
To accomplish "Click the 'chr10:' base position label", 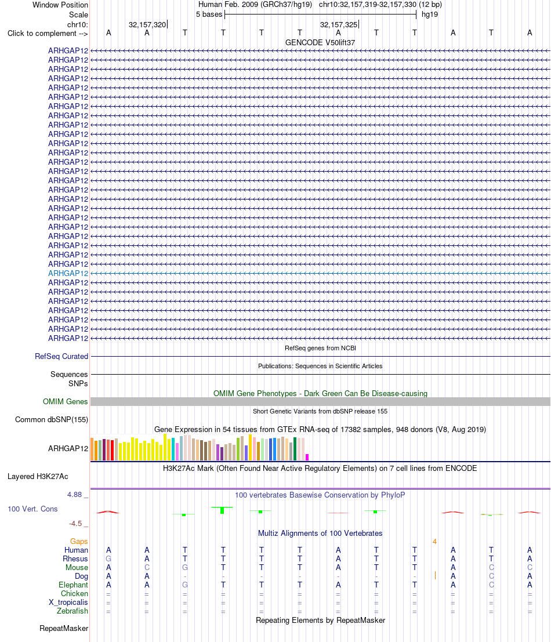I will tap(77, 24).
